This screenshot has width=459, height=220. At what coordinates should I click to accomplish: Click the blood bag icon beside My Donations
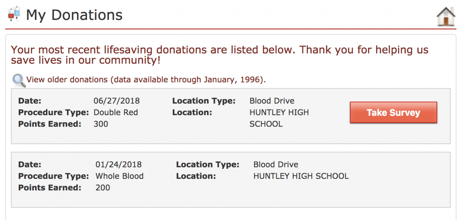(14, 15)
